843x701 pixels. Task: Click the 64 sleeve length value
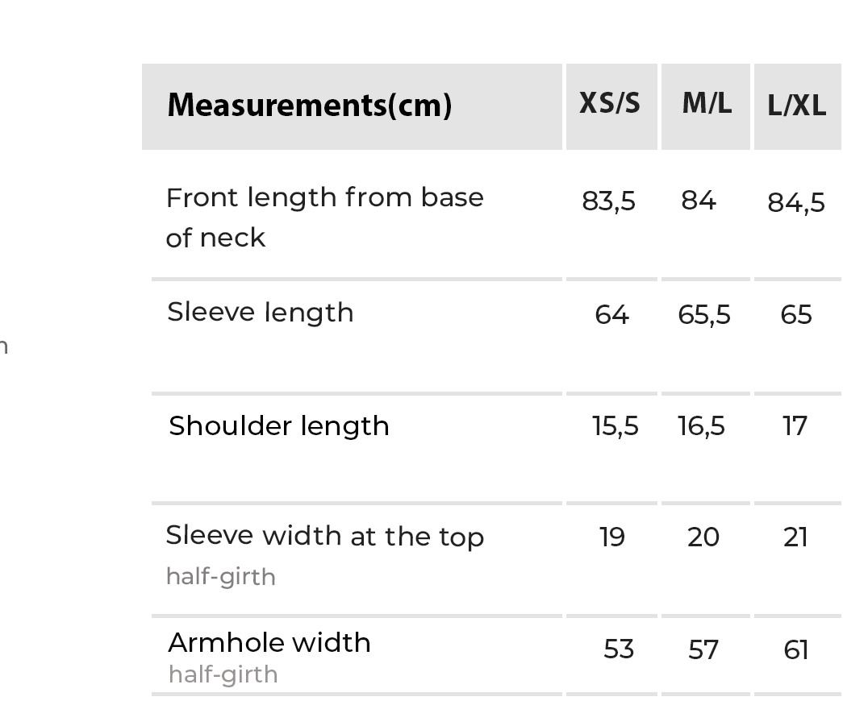tap(611, 315)
